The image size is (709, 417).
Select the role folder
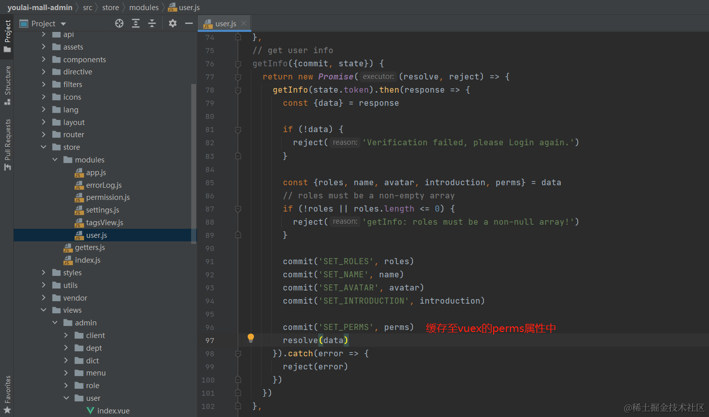[x=92, y=386]
